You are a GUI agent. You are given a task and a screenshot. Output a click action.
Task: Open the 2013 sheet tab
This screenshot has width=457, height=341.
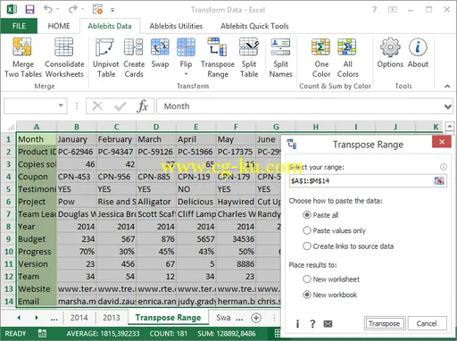coord(112,318)
